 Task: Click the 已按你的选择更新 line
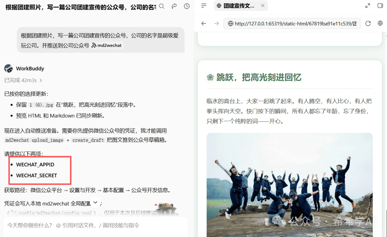(x=27, y=94)
